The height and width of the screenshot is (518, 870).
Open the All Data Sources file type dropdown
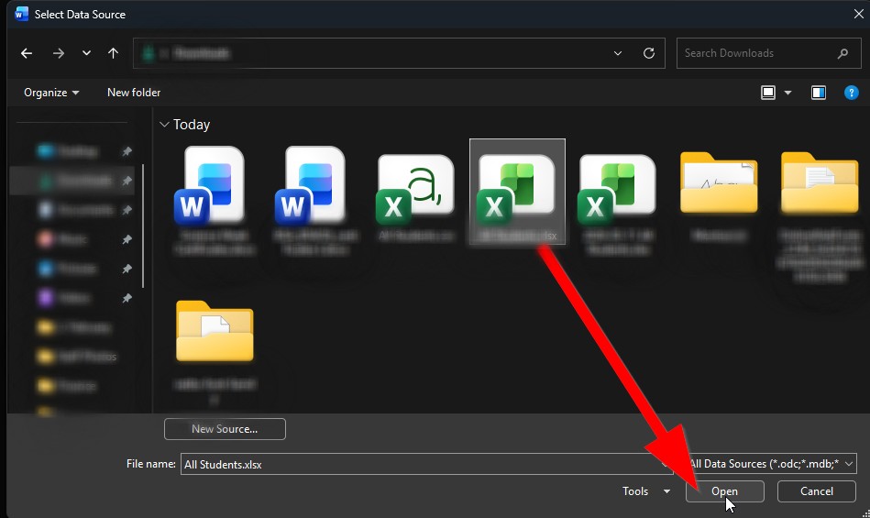(x=770, y=464)
